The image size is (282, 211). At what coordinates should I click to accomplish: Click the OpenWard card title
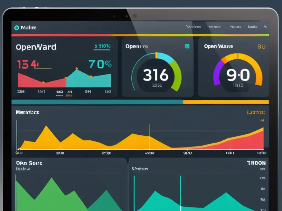(36, 47)
